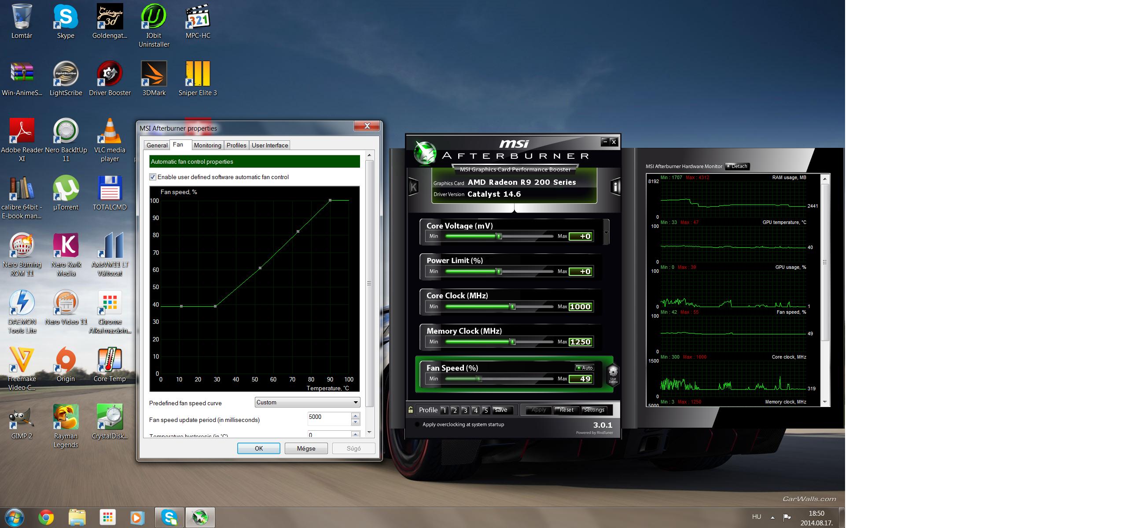Viewport: 1147px width, 528px height.
Task: Click the Core Clock value 1000
Action: [581, 306]
